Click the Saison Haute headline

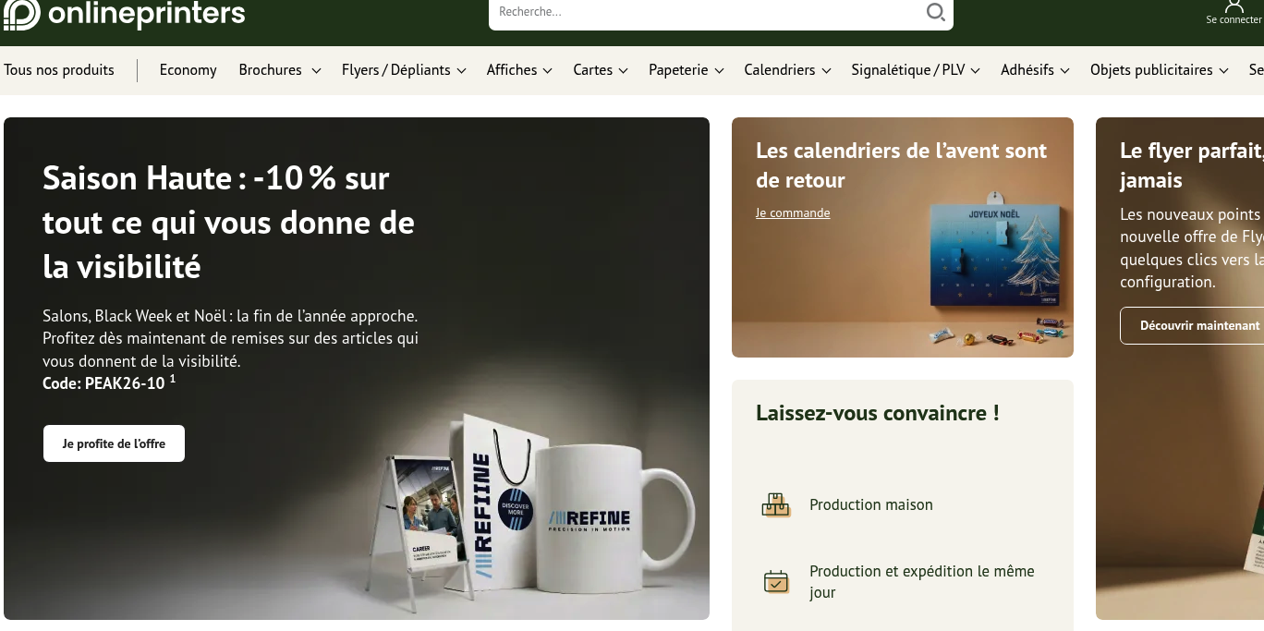[229, 223]
